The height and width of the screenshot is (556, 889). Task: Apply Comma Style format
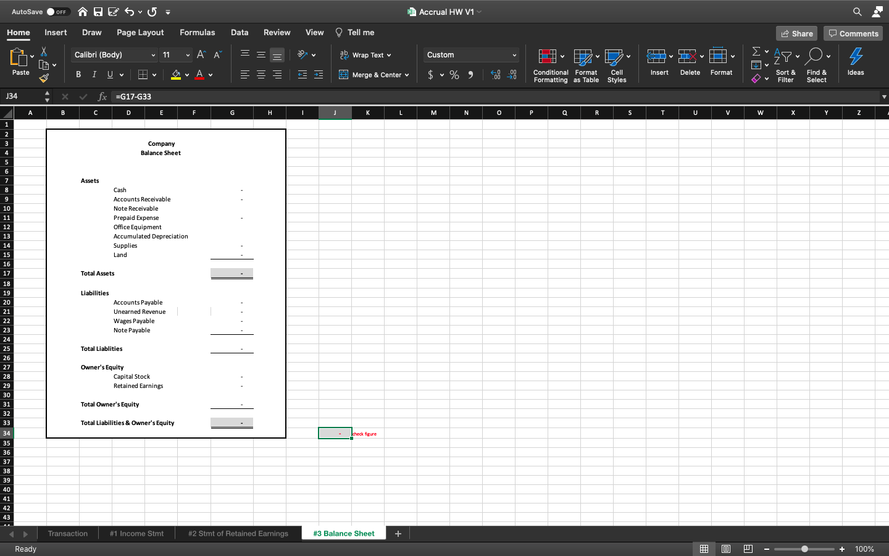click(x=470, y=75)
